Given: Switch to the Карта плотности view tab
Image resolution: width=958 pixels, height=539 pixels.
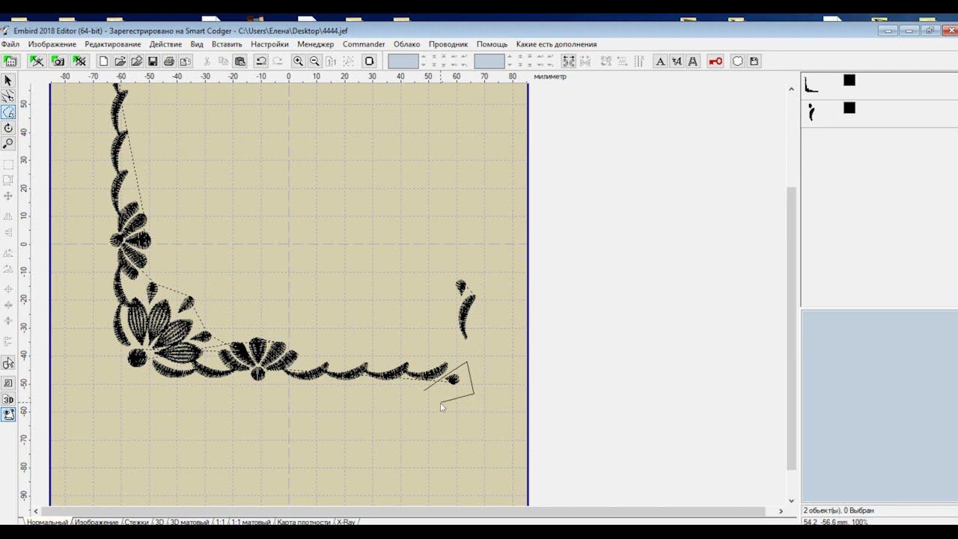Looking at the screenshot, I should [305, 522].
